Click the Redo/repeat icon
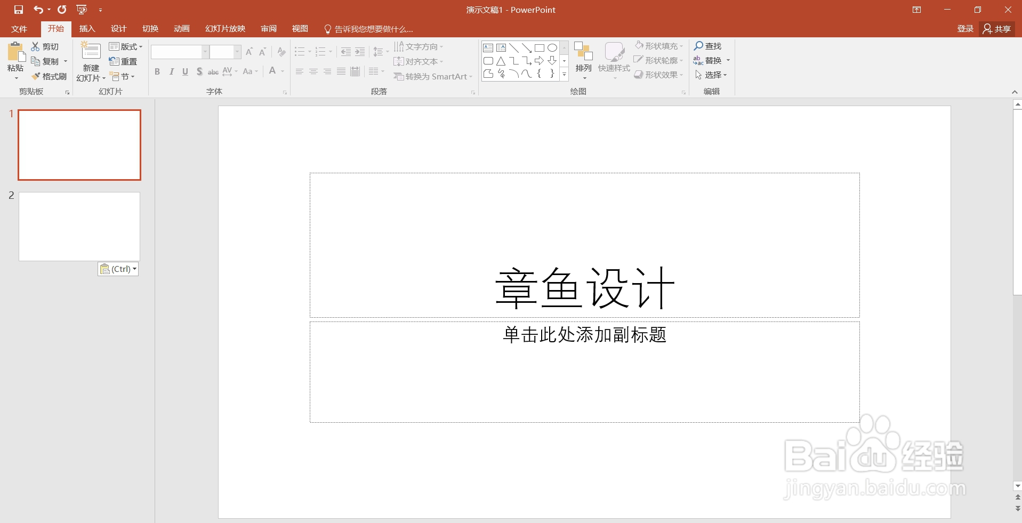 coord(62,10)
